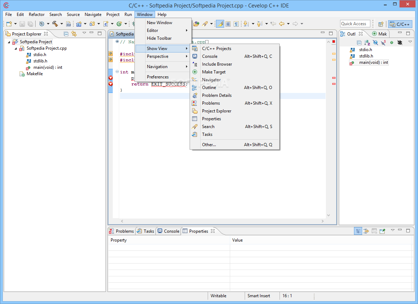This screenshot has height=304, width=418.
Task: Expand folded comment at top of editor
Action: 117,41
